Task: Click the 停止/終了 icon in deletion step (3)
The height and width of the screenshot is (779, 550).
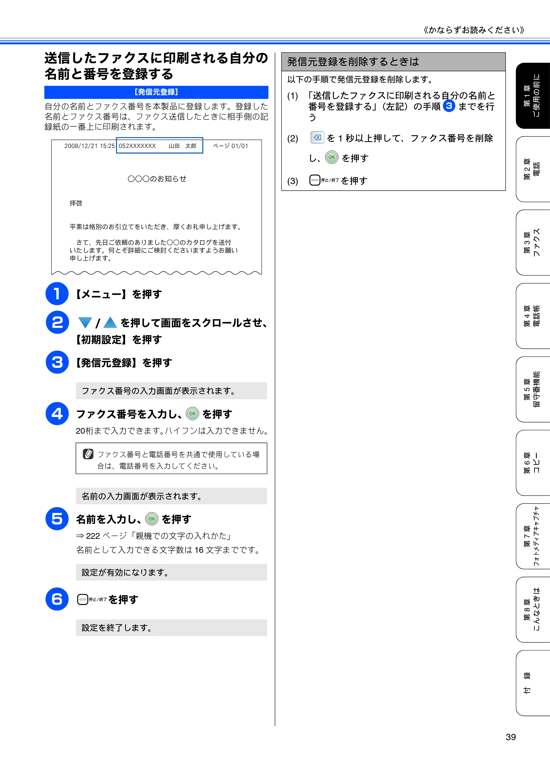Action: coord(324,180)
